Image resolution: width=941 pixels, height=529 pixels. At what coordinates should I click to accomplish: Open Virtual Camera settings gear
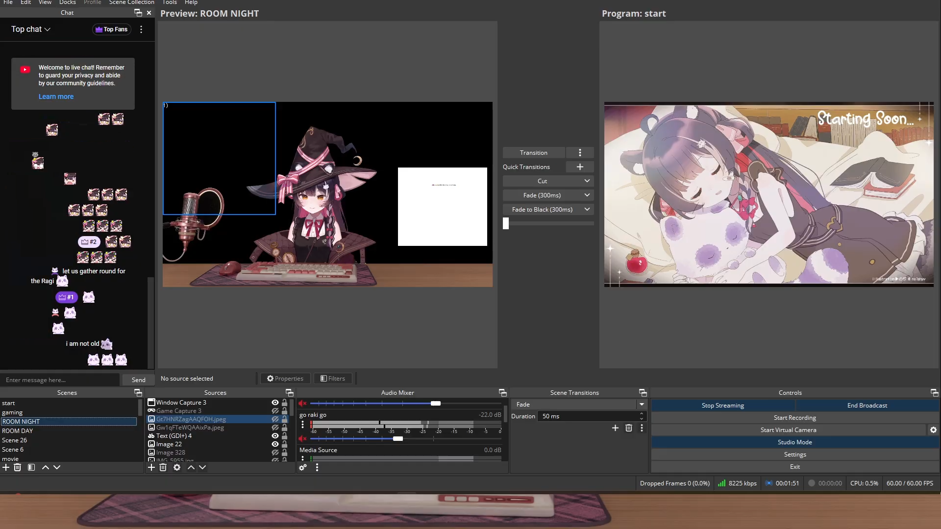933,430
